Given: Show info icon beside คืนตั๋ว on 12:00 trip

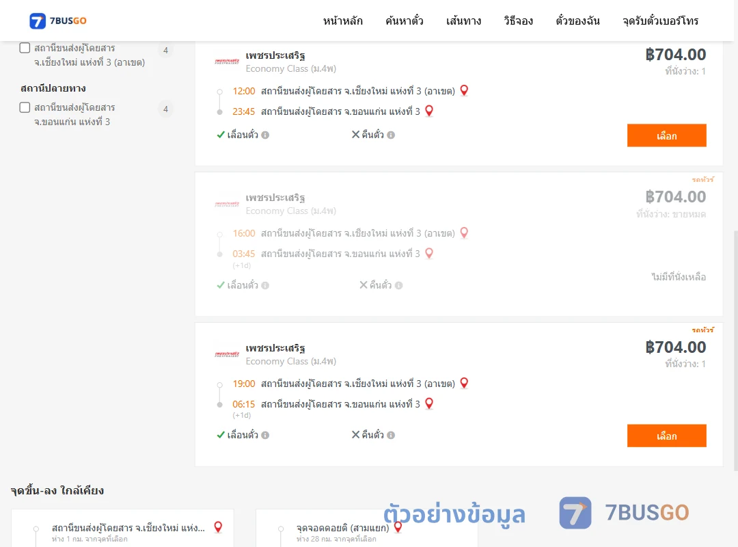Looking at the screenshot, I should 391,135.
